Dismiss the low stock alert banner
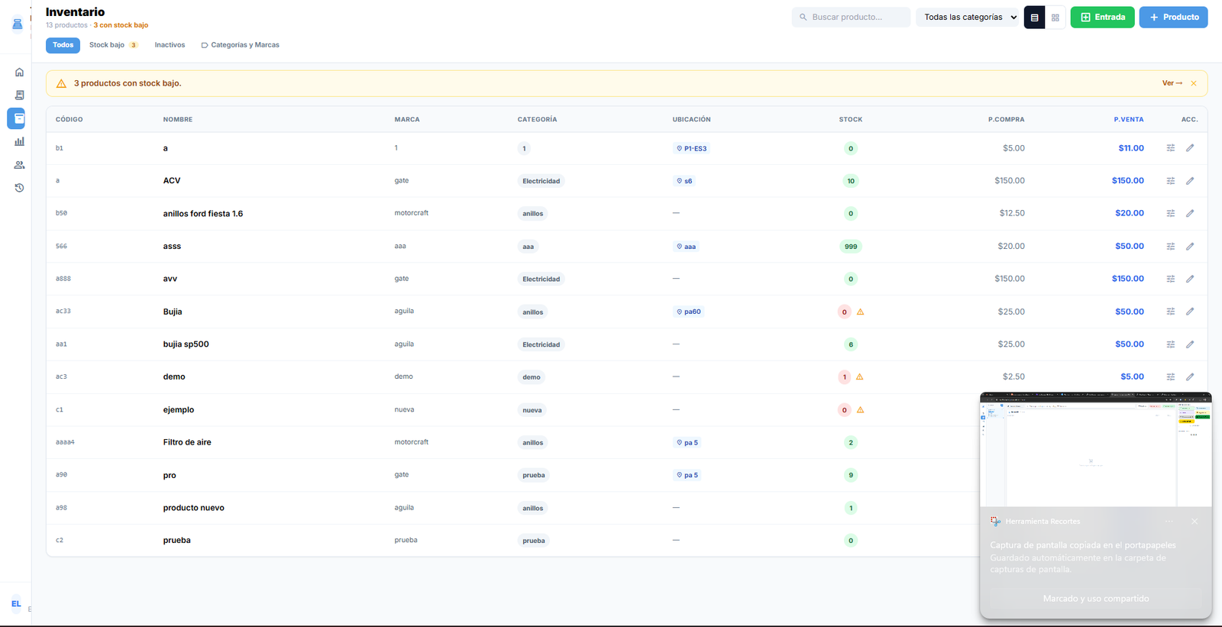1222x627 pixels. tap(1194, 83)
